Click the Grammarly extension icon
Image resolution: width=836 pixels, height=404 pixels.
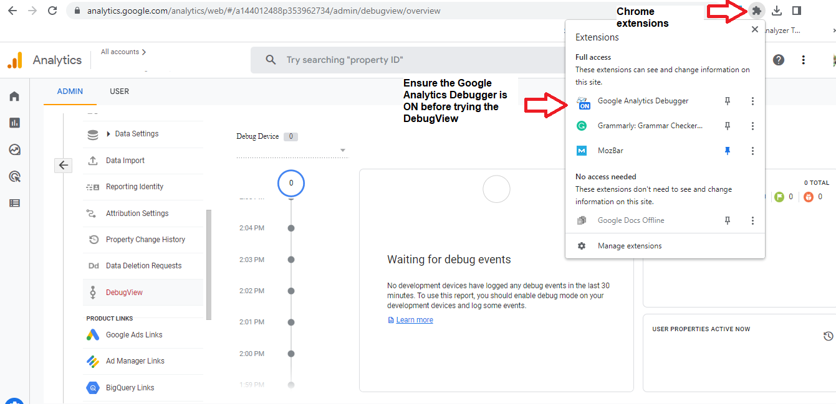coord(582,126)
